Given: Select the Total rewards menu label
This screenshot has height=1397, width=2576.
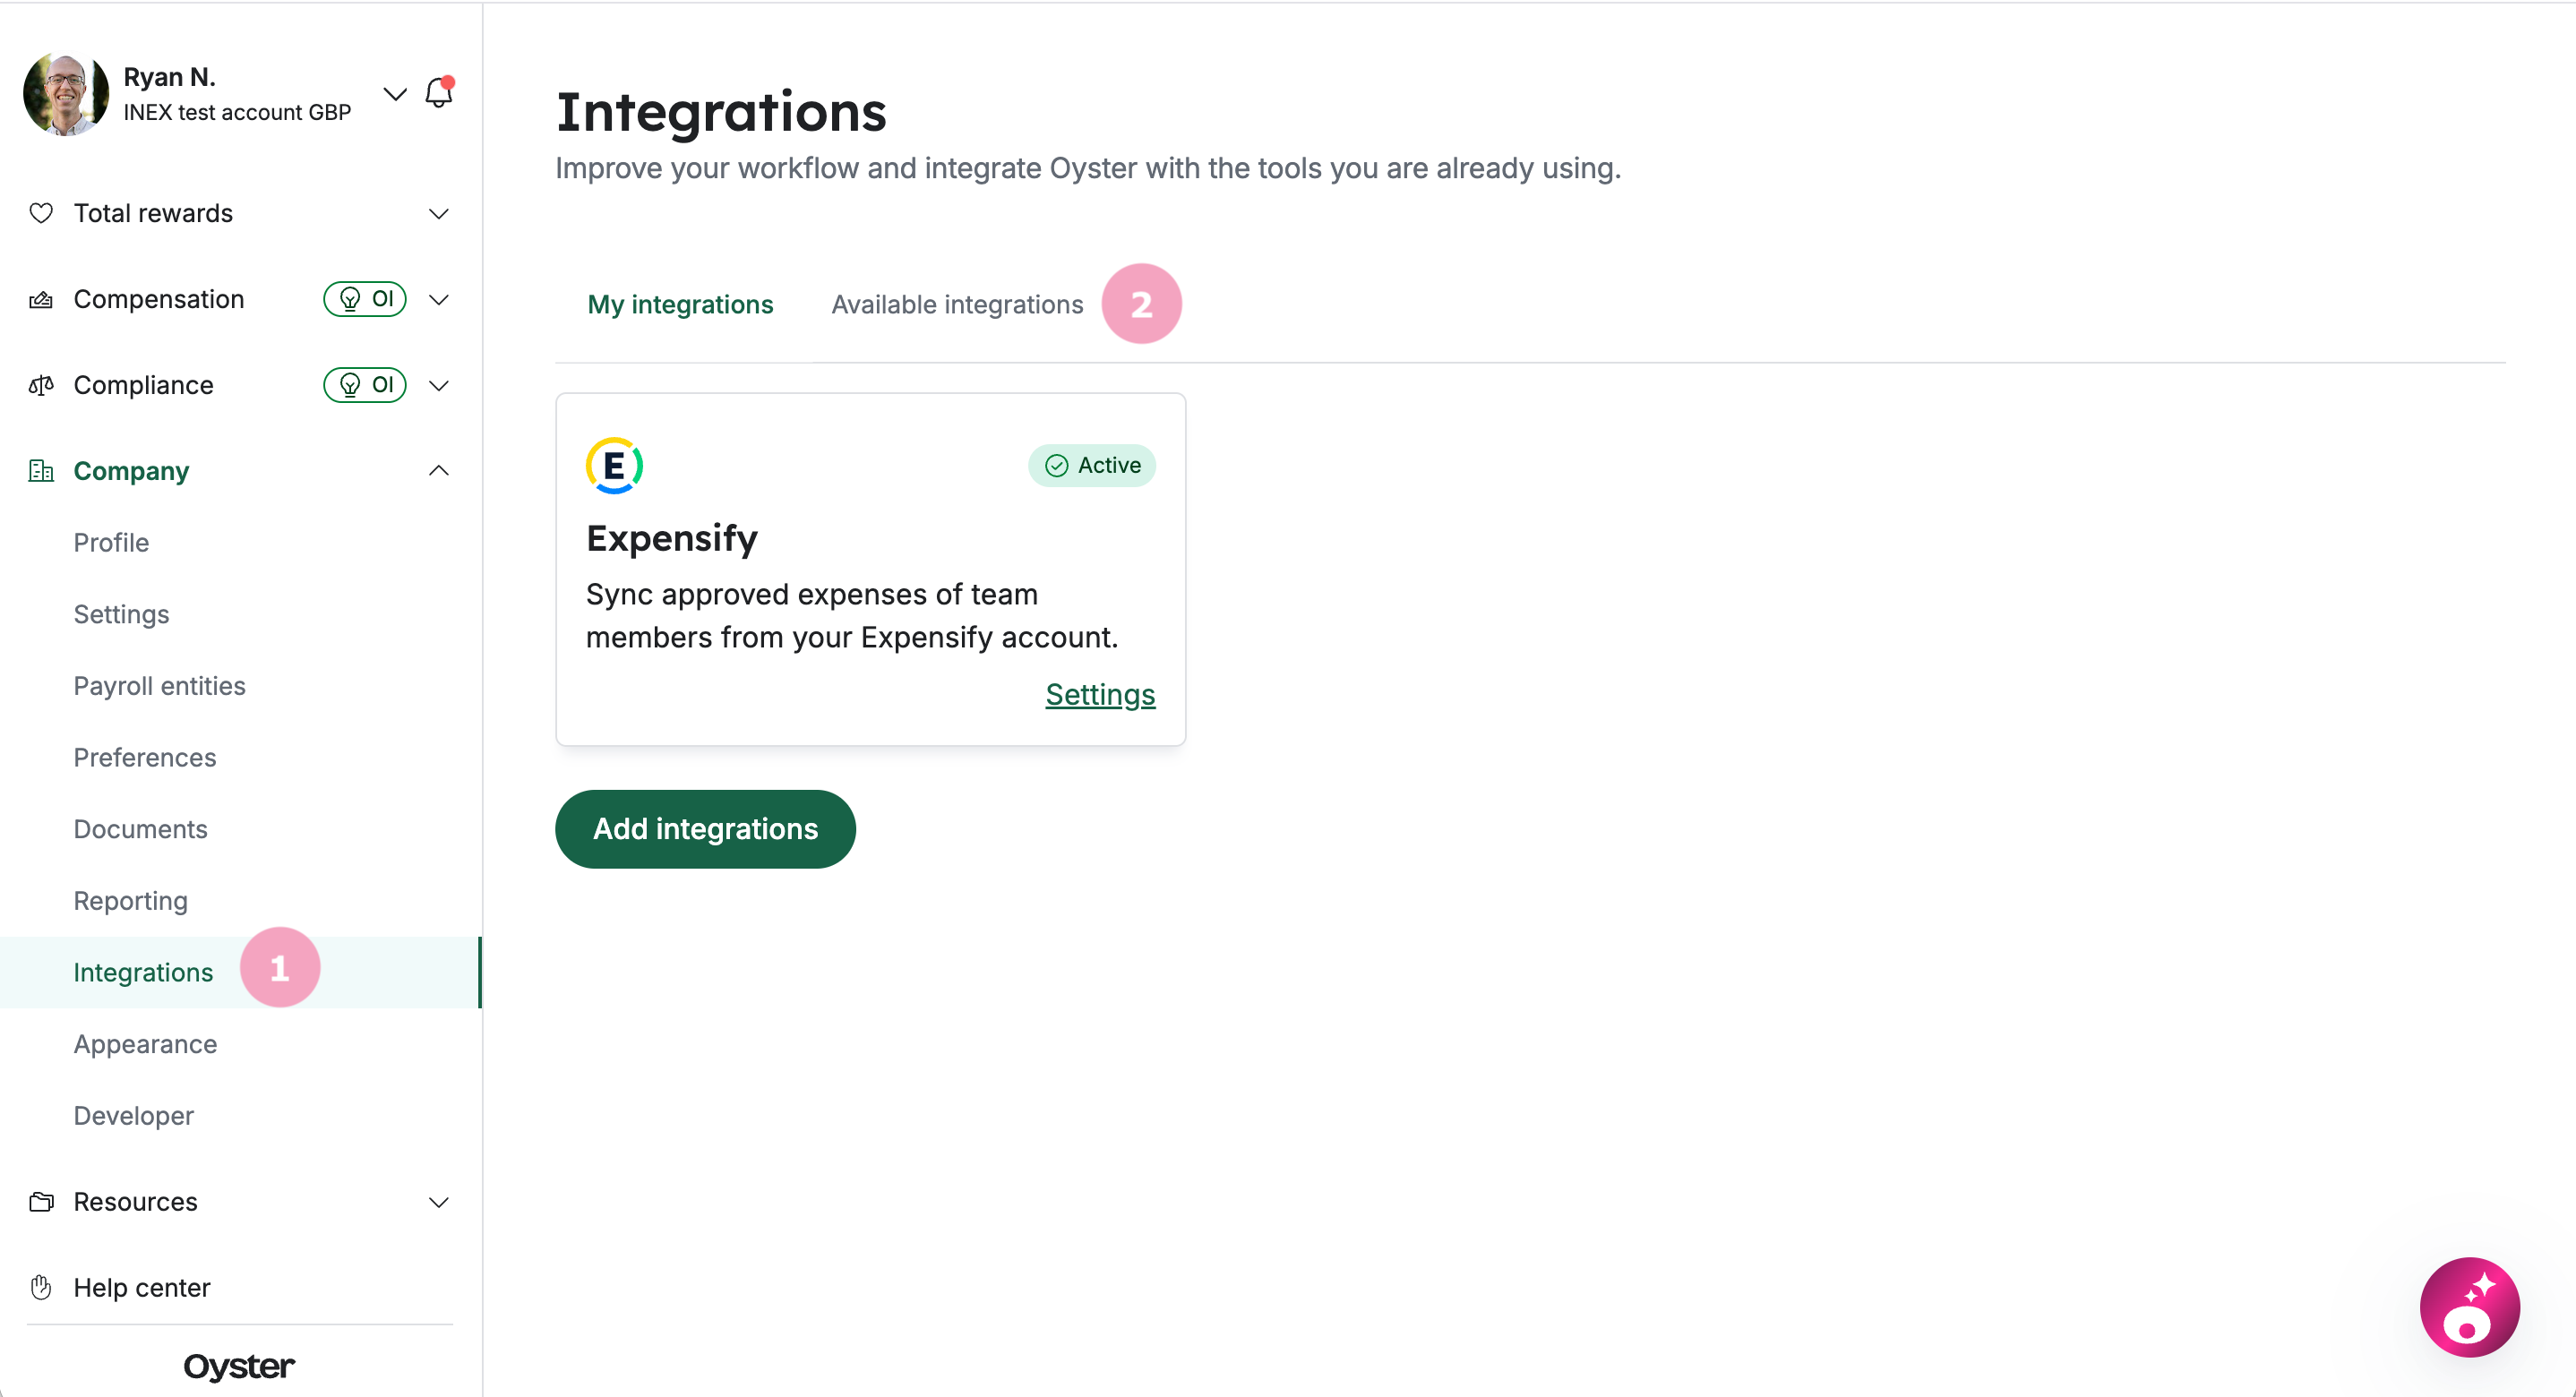Looking at the screenshot, I should pyautogui.click(x=153, y=213).
